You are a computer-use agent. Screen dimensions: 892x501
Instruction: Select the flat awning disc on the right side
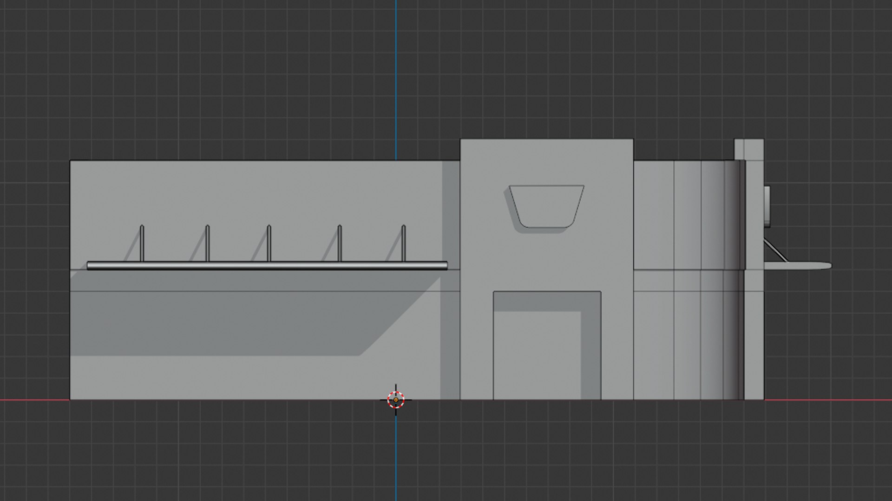pyautogui.click(x=798, y=265)
